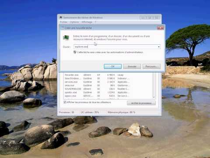Open the Affichage menu in Task Manager
This screenshot has height=158, width=210.
87,22
